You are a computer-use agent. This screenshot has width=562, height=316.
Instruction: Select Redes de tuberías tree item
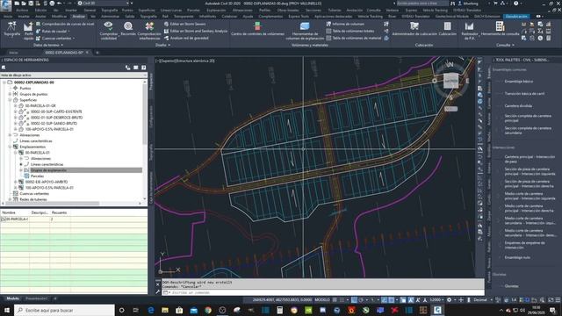[33, 199]
